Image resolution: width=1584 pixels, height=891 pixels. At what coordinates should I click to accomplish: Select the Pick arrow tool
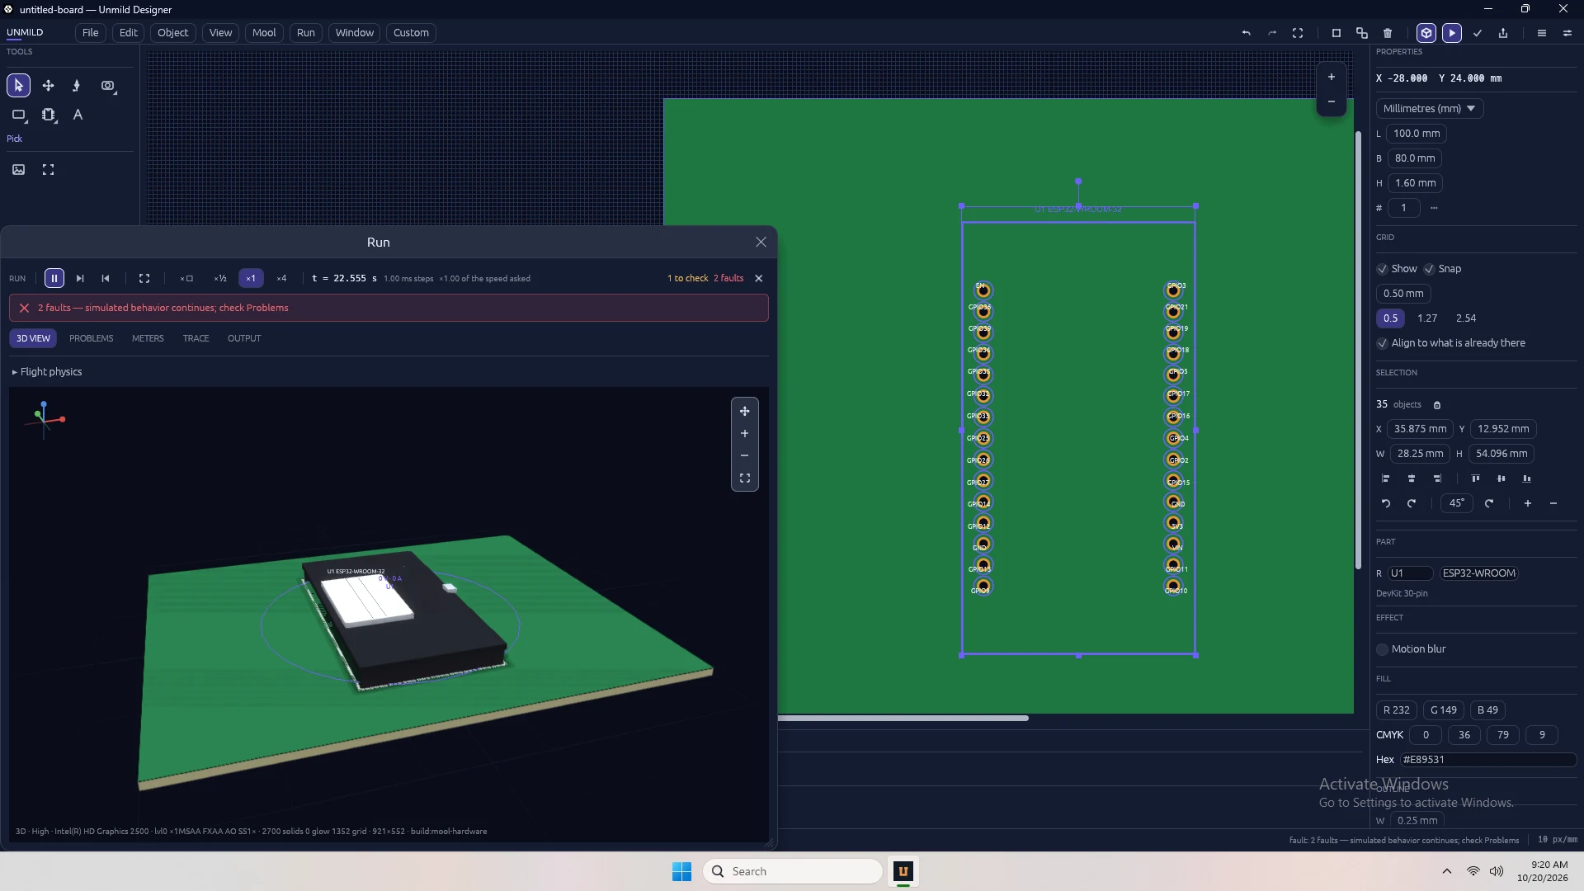click(x=18, y=86)
